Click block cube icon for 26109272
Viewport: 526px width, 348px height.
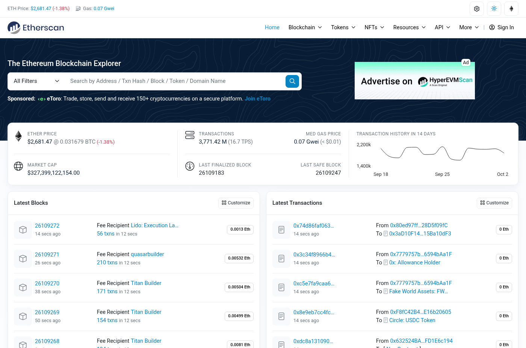(x=23, y=230)
